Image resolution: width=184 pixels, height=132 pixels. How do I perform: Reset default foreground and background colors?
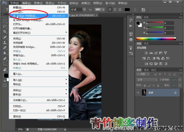coord(4,80)
